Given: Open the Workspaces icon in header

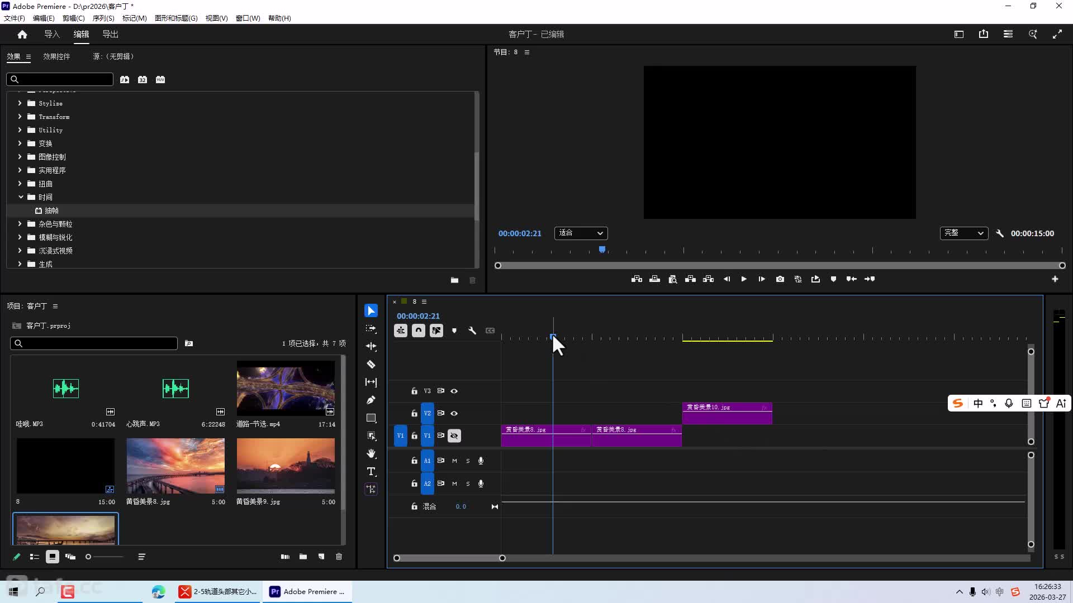Looking at the screenshot, I should click(x=959, y=34).
